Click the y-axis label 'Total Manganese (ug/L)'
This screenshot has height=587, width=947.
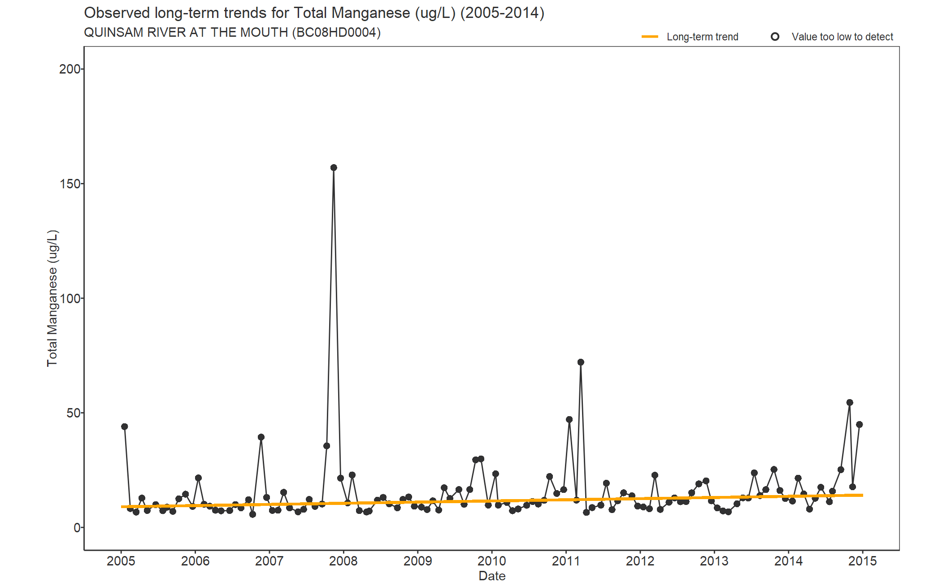52,298
